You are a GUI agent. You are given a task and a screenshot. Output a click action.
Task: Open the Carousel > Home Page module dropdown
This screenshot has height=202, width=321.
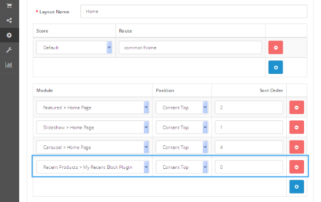click(x=93, y=147)
